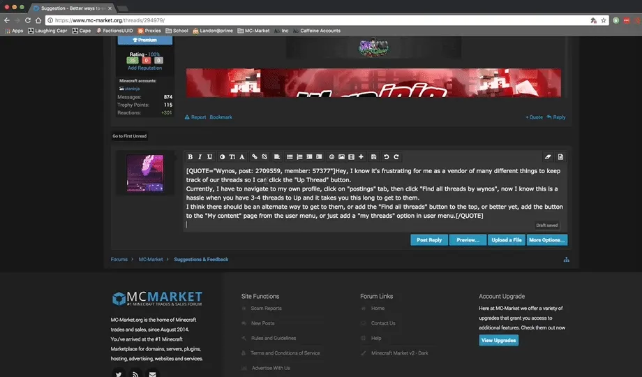The height and width of the screenshot is (377, 642).
Task: Toggle underline formatting in reply editor
Action: [209, 157]
